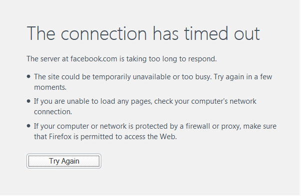Click the facebook.com text in the server message
This screenshot has height=196, width=301.
[x=94, y=59]
